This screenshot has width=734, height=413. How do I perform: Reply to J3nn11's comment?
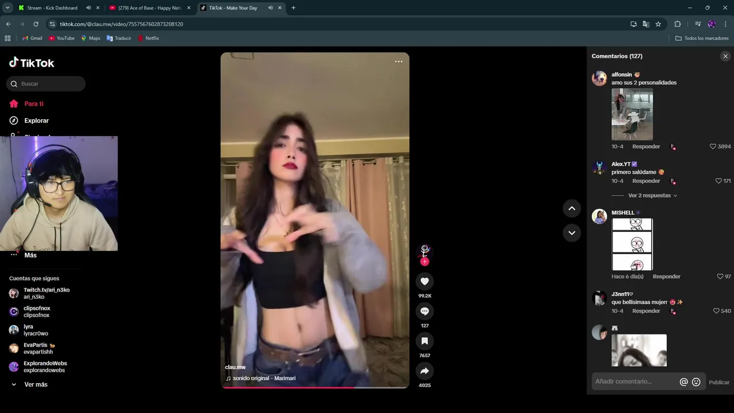pos(646,311)
